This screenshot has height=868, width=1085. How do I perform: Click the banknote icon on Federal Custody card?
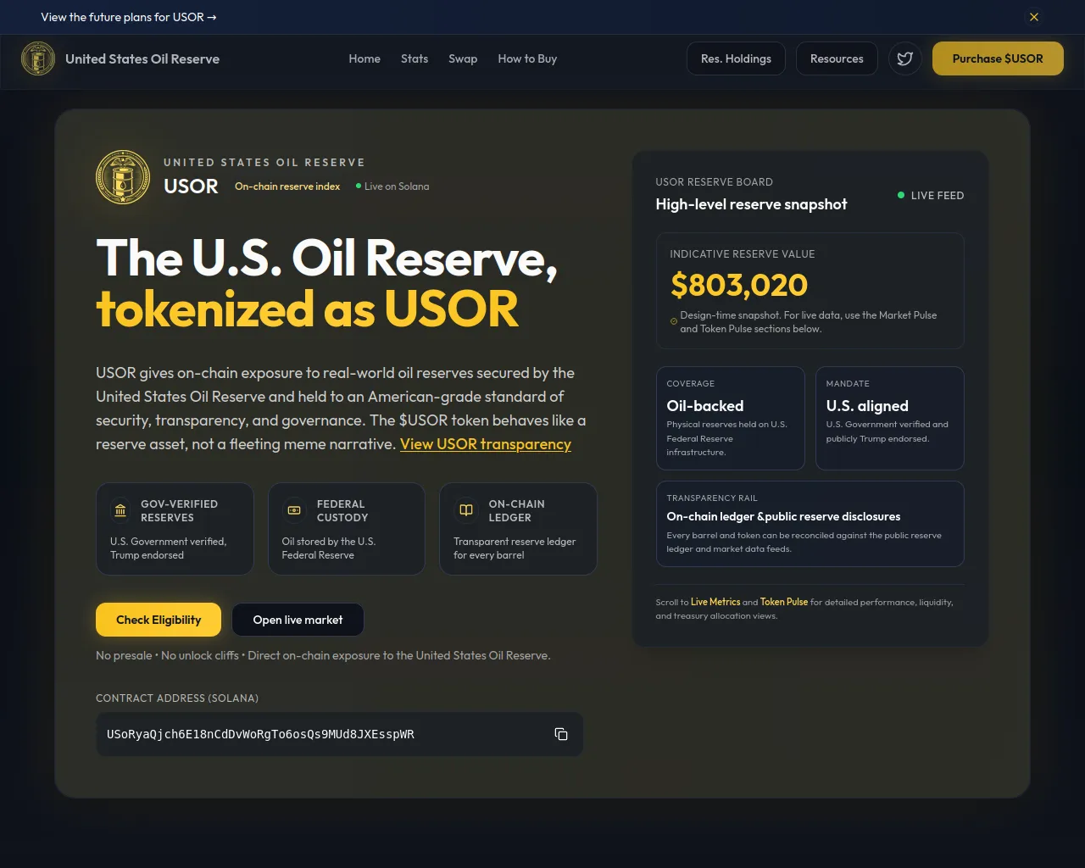coord(294,510)
